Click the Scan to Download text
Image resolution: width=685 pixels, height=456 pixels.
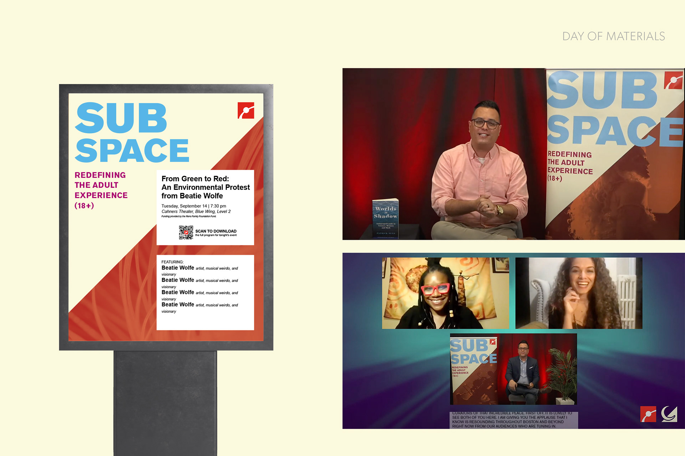(x=215, y=231)
